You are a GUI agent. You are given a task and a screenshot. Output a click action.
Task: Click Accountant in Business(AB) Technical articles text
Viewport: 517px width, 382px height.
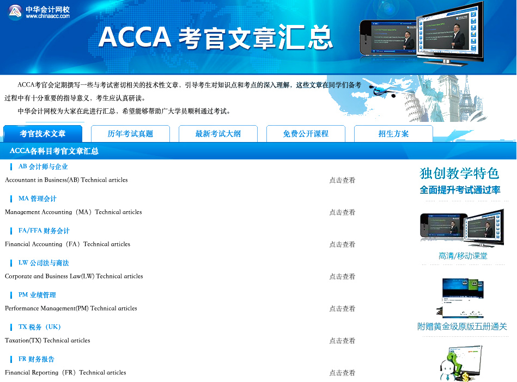66,180
